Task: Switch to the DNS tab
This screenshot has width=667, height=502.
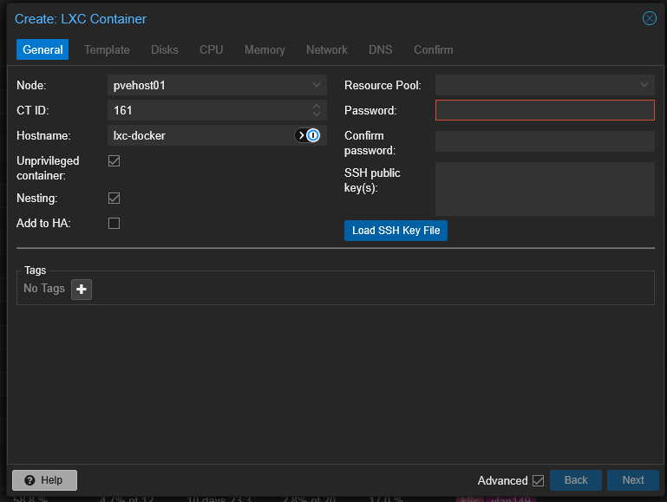Action: click(380, 49)
